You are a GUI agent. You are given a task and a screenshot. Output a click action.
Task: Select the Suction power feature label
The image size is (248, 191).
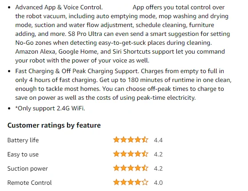tap(28, 168)
